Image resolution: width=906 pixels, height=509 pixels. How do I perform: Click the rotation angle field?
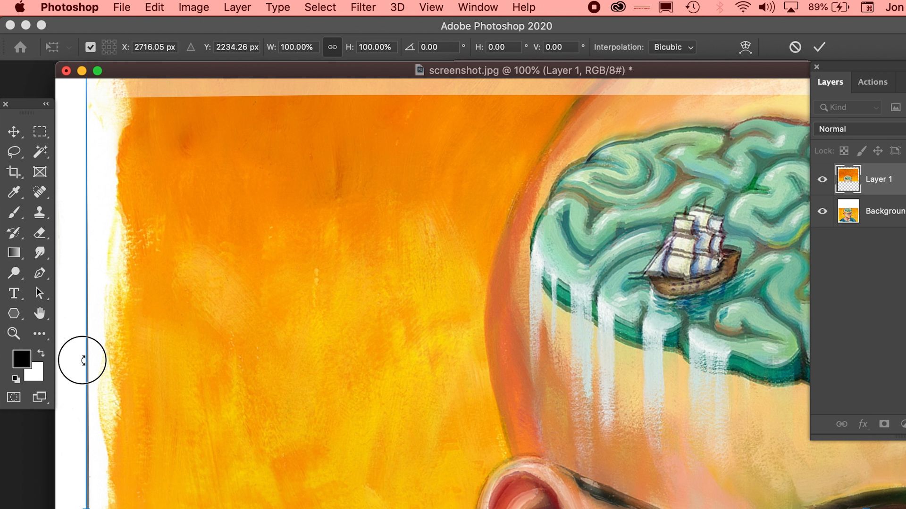point(438,47)
